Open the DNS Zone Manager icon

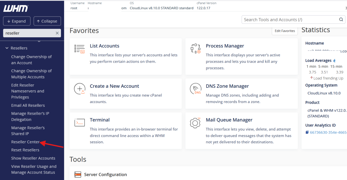click(196, 89)
